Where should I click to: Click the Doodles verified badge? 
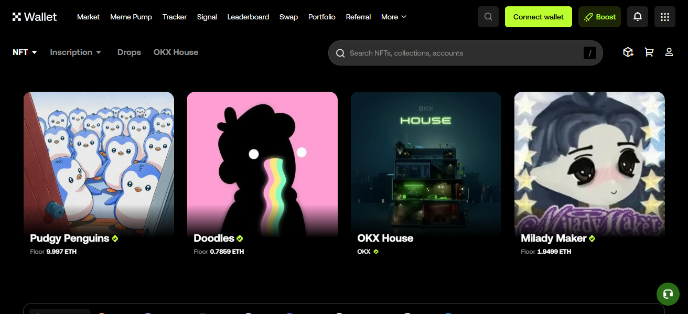tap(240, 239)
